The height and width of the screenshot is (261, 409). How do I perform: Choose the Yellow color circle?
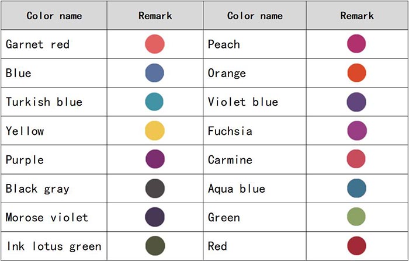tap(155, 131)
